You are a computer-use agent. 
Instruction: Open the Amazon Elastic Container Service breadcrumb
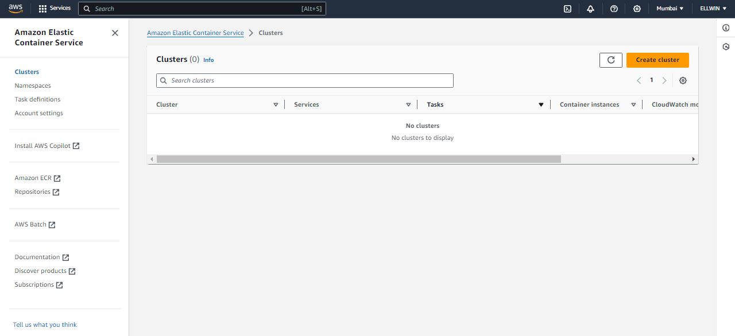pyautogui.click(x=195, y=33)
